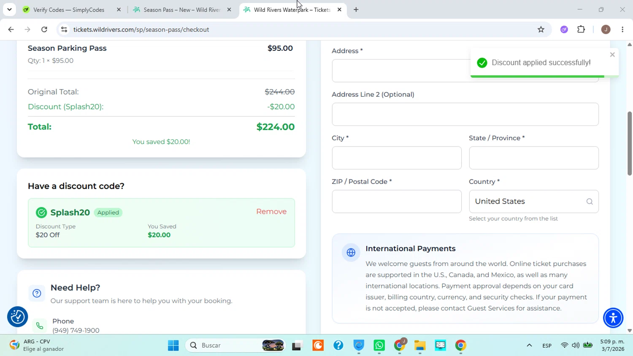The width and height of the screenshot is (633, 356).
Task: Dismiss the Discount applied successfully toast
Action: coord(612,54)
